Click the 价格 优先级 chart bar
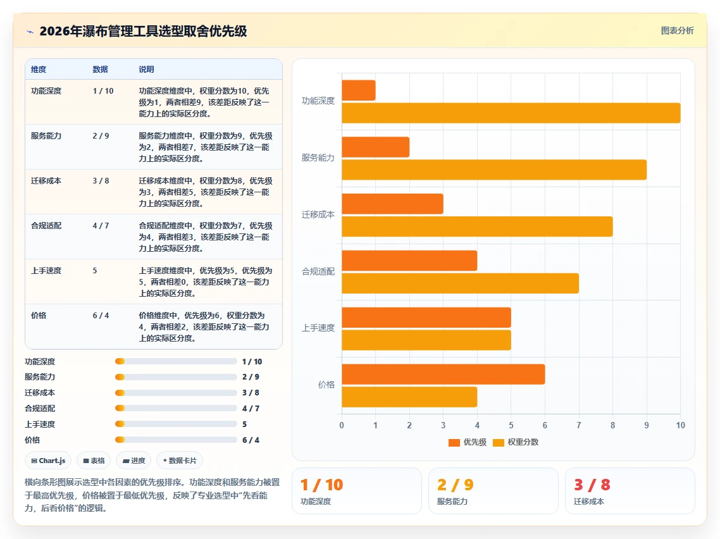720x539 pixels. (443, 375)
